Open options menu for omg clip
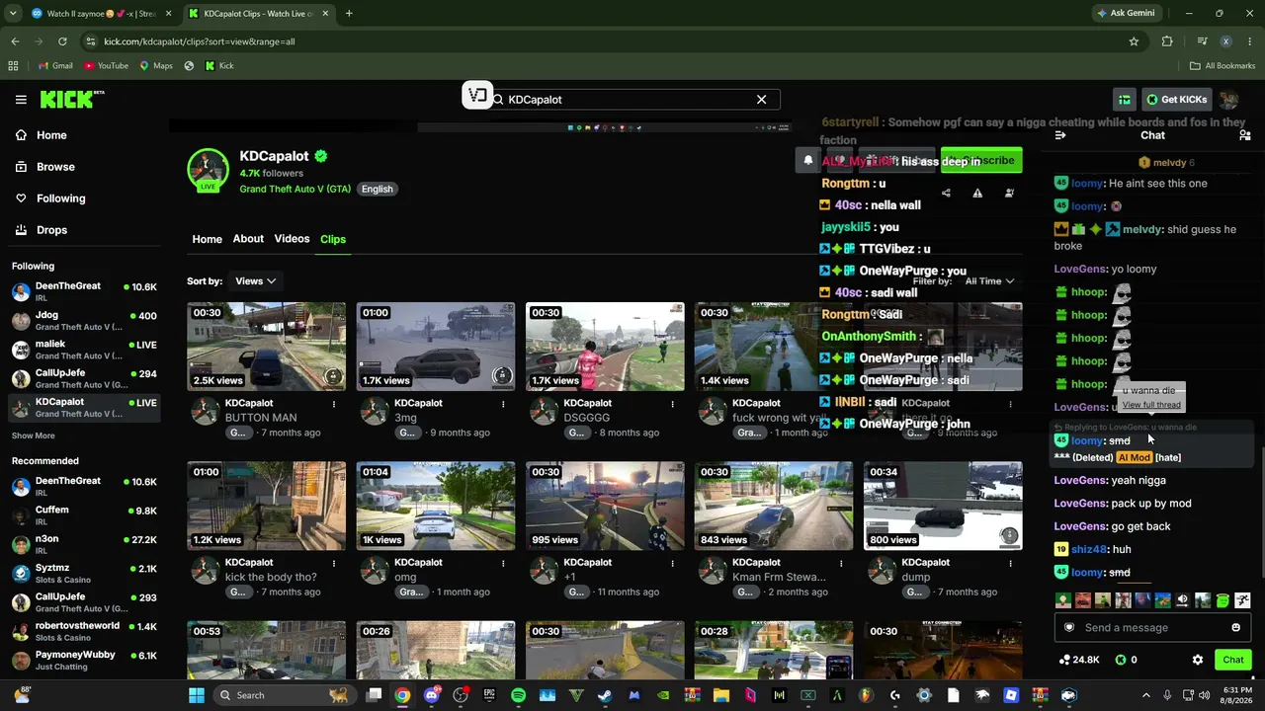This screenshot has width=1265, height=711. click(503, 563)
